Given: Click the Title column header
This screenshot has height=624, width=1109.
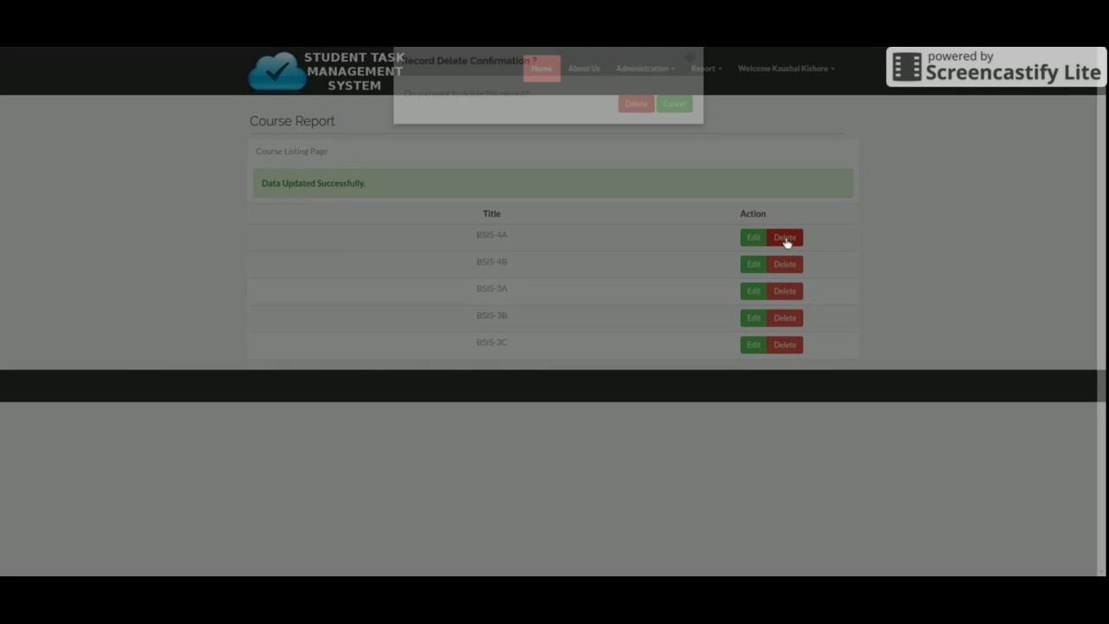Looking at the screenshot, I should [491, 213].
